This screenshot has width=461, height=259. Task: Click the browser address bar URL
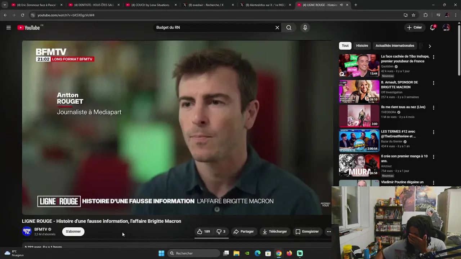pyautogui.click(x=66, y=15)
